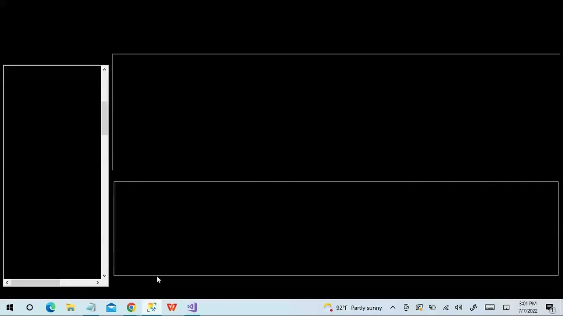Open the Action Center notifications
This screenshot has width=563, height=316.
pyautogui.click(x=550, y=308)
